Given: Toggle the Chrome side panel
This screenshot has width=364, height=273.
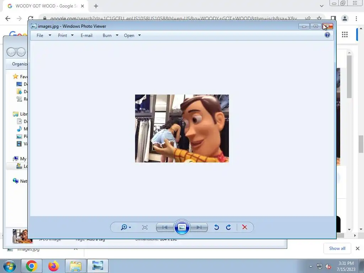Looking at the screenshot, I should point(333,18).
